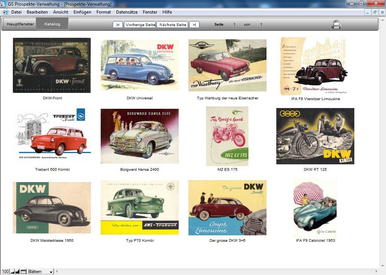Select the IFA F9 Cabriolet 1953 brochure

coord(315,208)
